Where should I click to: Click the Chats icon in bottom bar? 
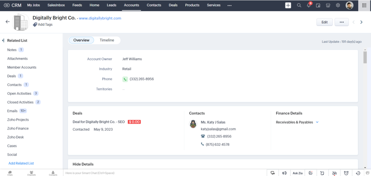tap(10, 173)
